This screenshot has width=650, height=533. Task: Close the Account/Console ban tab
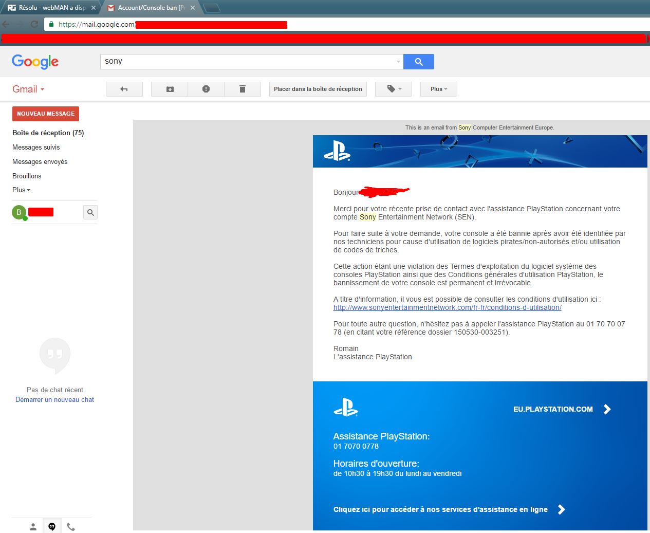coord(193,8)
